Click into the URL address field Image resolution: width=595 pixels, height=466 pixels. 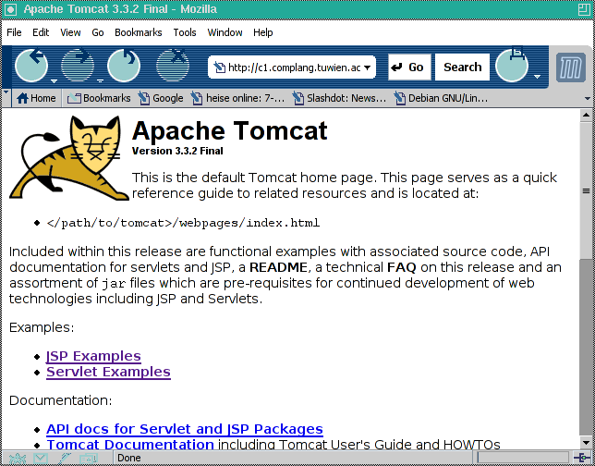coord(294,67)
